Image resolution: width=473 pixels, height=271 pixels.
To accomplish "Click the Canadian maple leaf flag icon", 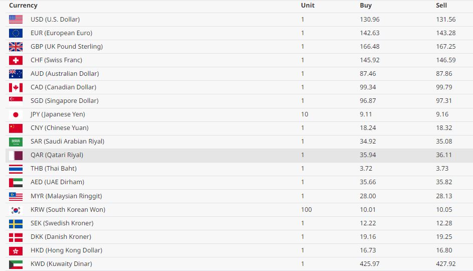I will (x=16, y=87).
